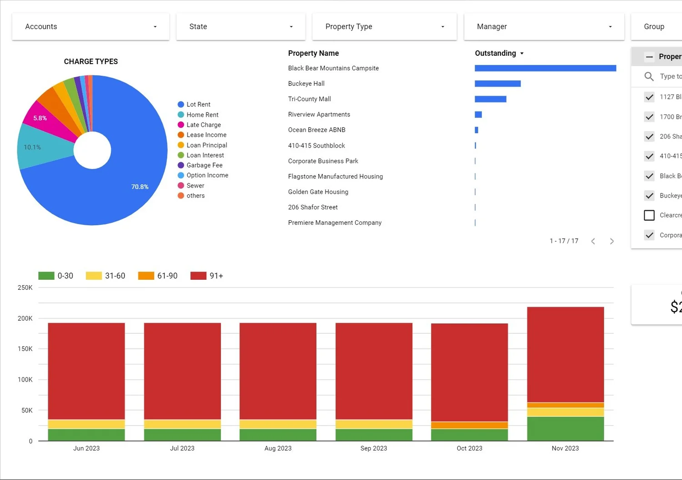Open the State filter menu
This screenshot has height=480, width=682.
[x=291, y=26]
